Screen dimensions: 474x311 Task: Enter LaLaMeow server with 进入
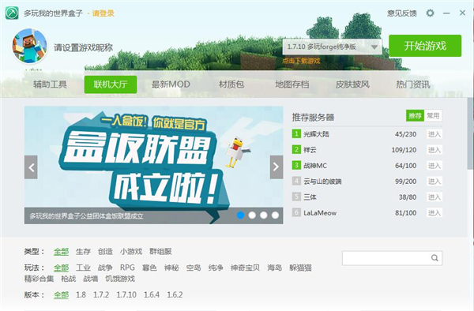(434, 213)
